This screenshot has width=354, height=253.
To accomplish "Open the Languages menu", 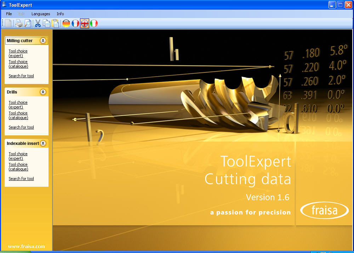I will [x=41, y=14].
